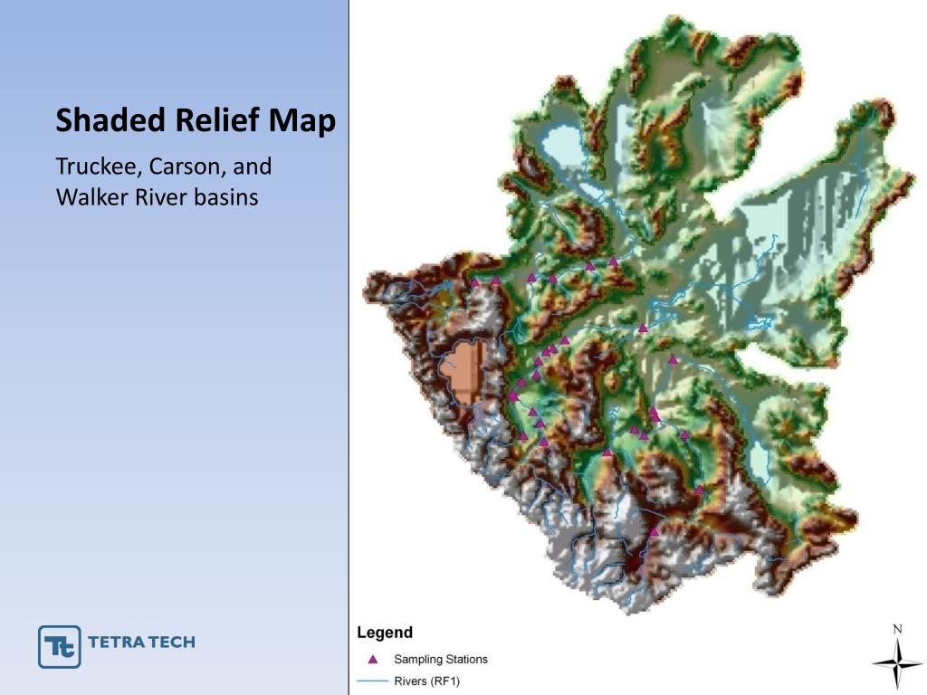The width and height of the screenshot is (927, 695).
Task: Select the 'Walker River basins' subtitle line
Action: pos(158,197)
